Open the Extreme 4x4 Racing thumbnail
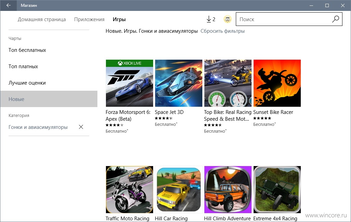The image size is (351, 222). 277,190
